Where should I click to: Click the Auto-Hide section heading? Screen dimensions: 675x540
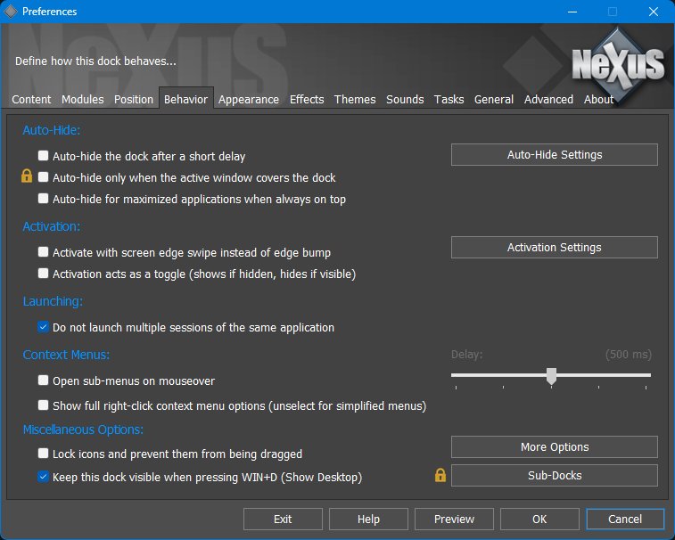tap(51, 130)
